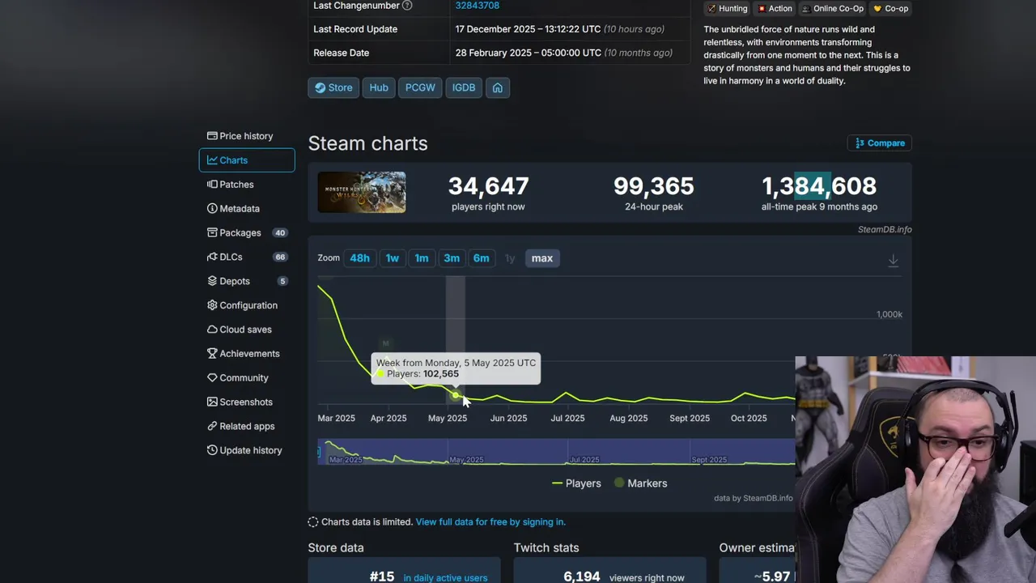Click the Last Changenumber 32843708 link
Viewport: 1036px width, 583px height.
click(477, 6)
